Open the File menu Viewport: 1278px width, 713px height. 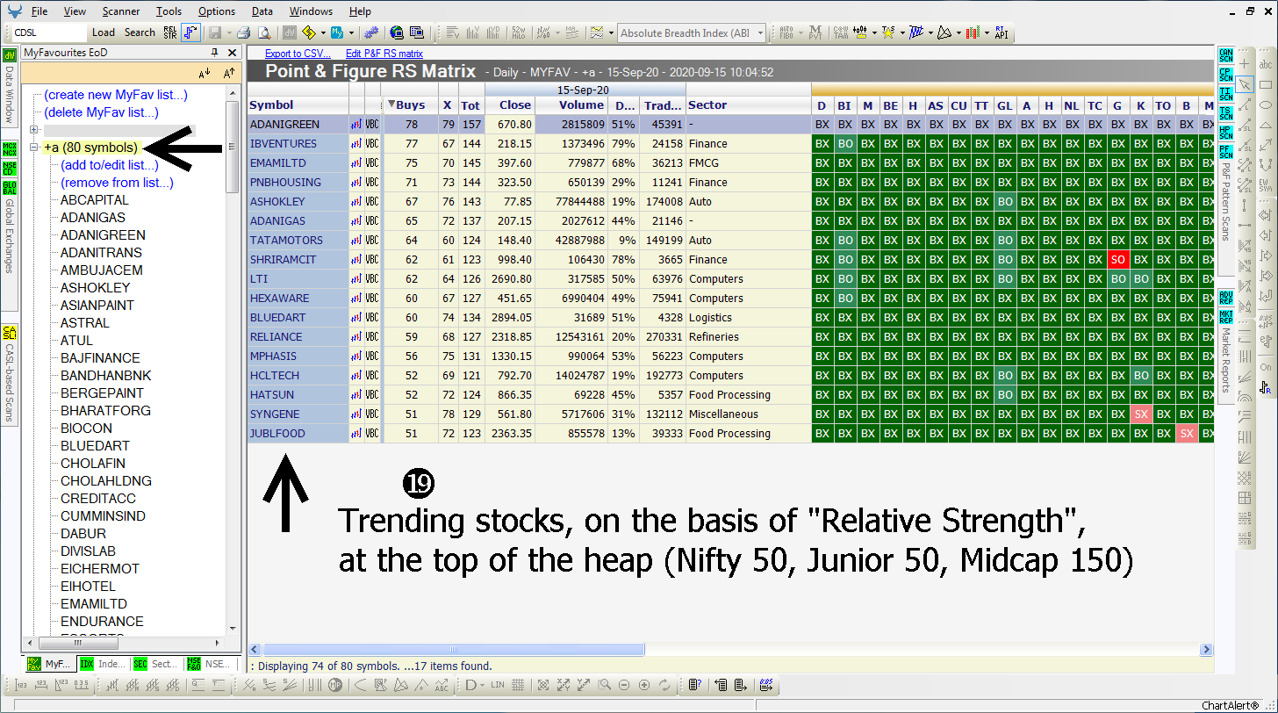(39, 11)
